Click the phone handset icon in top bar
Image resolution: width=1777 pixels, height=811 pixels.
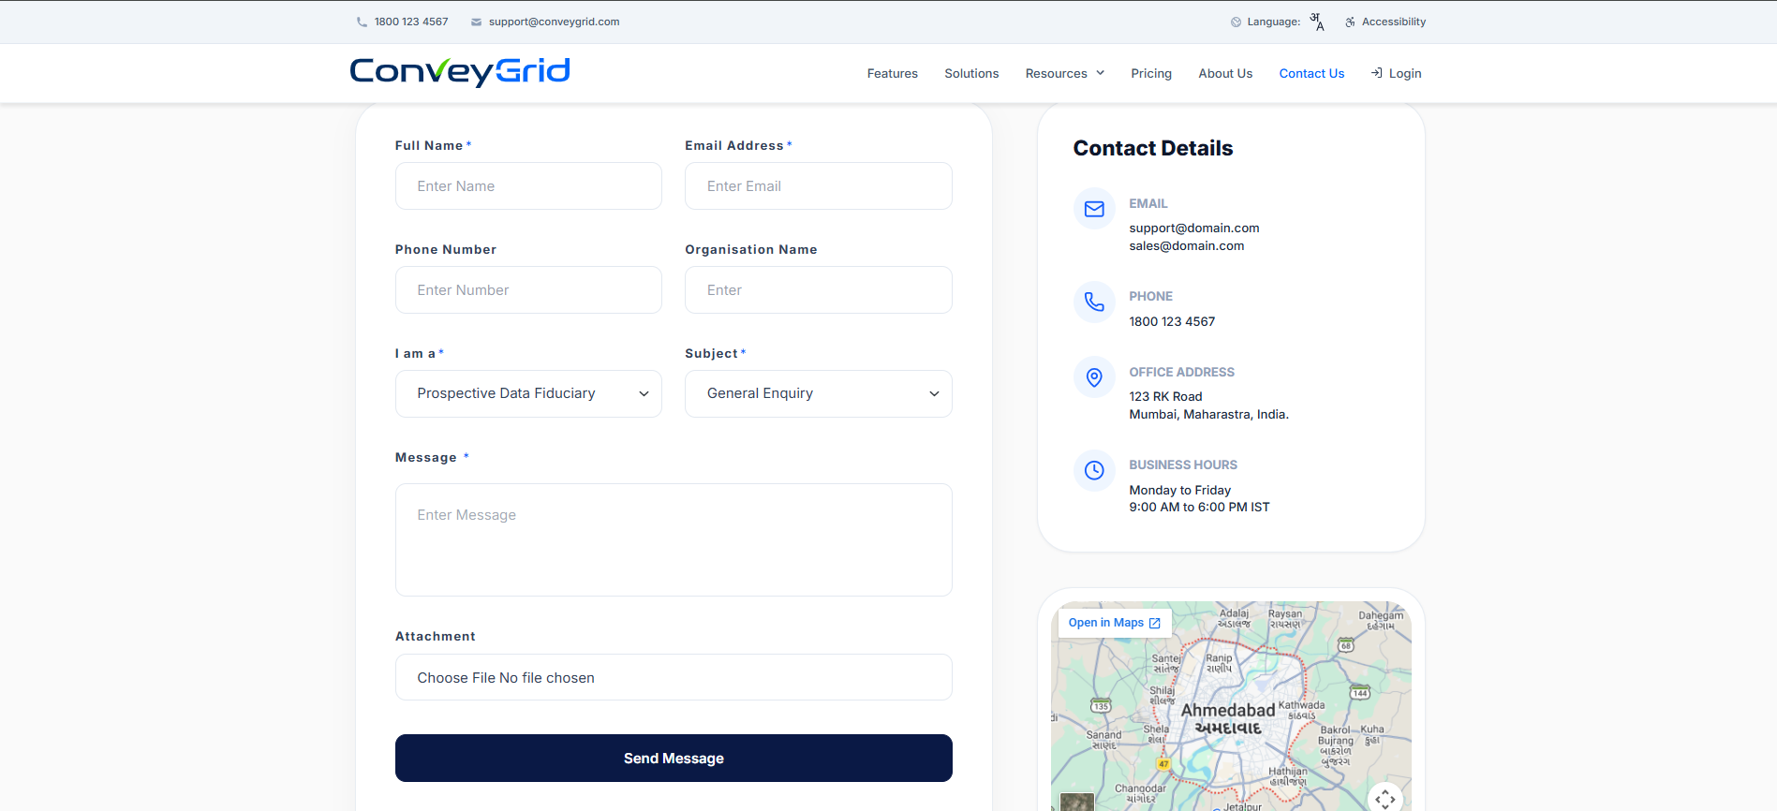coord(362,22)
